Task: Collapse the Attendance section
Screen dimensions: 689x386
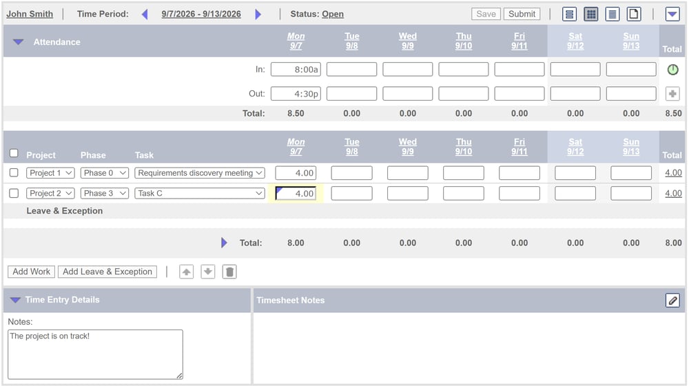Action: (18, 42)
